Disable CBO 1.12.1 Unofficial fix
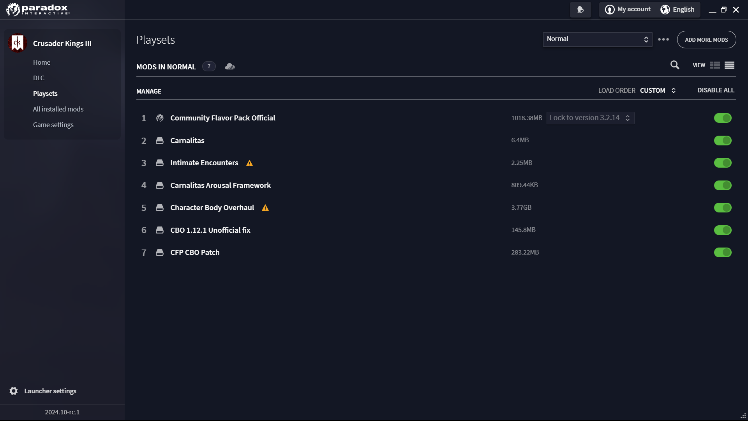Image resolution: width=748 pixels, height=421 pixels. (x=723, y=230)
